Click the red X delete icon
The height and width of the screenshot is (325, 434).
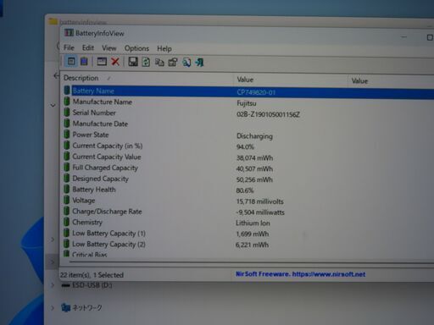tap(115, 62)
